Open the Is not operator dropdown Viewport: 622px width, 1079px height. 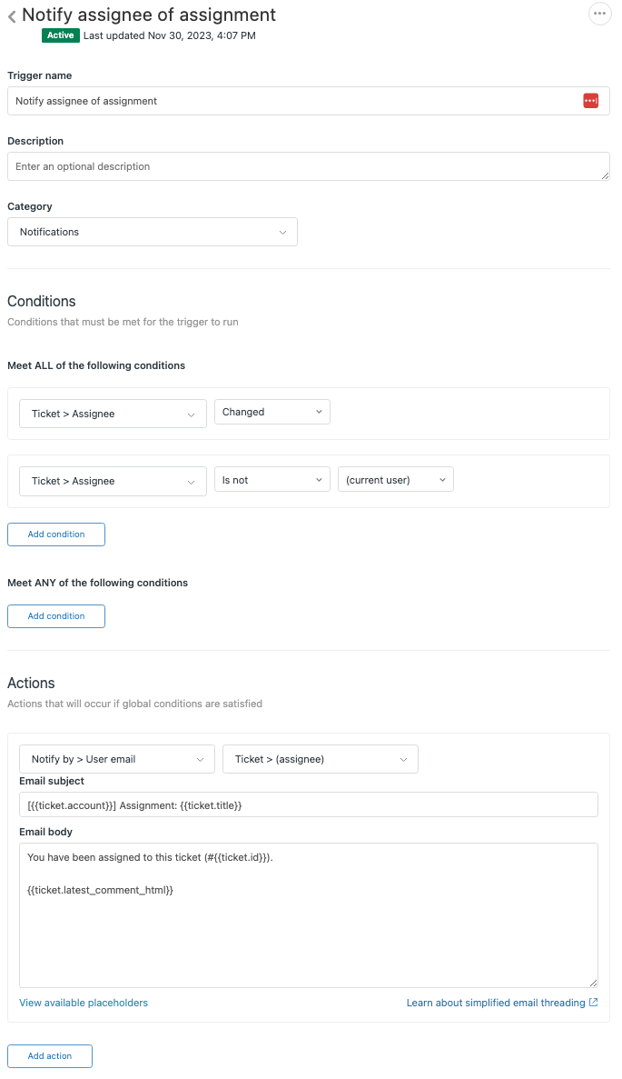point(272,479)
